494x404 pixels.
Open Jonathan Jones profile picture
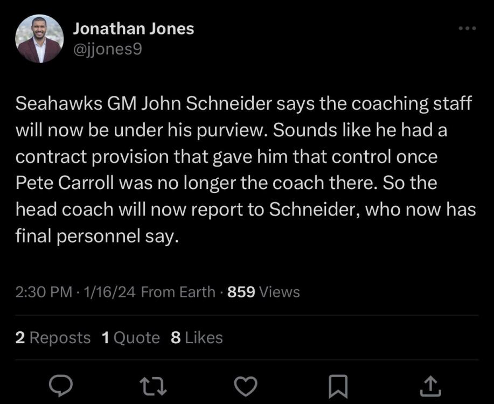coord(39,39)
